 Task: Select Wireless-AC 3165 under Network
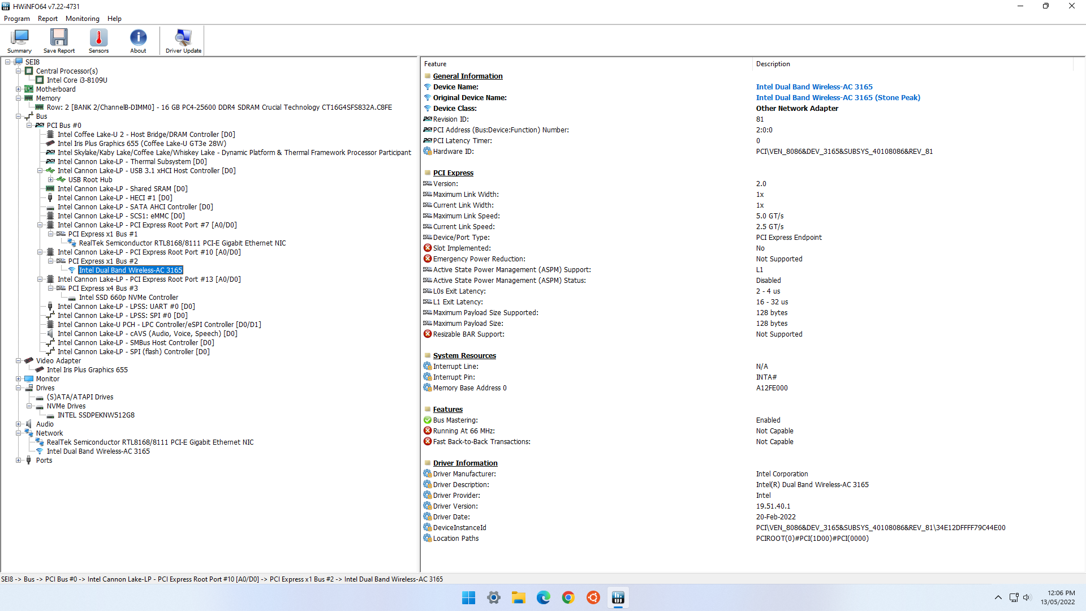click(x=98, y=451)
